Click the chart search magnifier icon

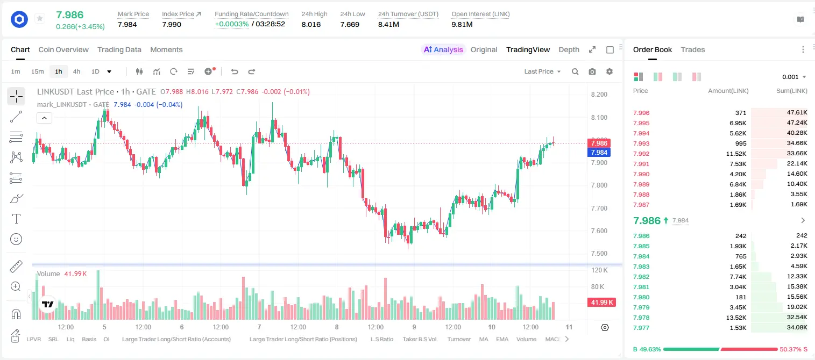point(575,71)
